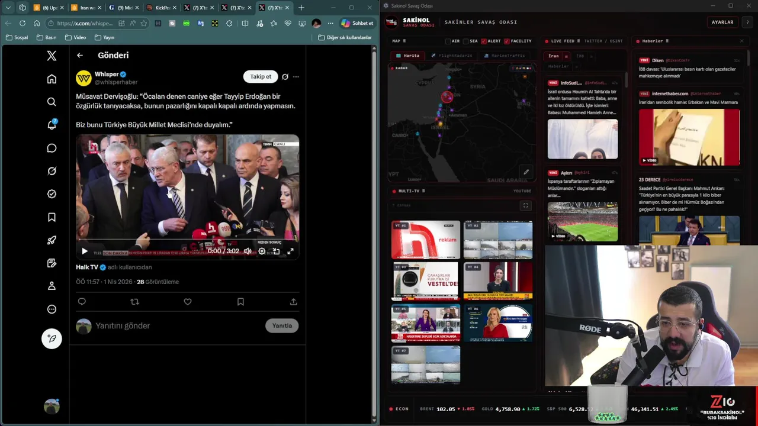The width and height of the screenshot is (758, 426).
Task: Bookmark the Whisper post
Action: [x=240, y=302]
